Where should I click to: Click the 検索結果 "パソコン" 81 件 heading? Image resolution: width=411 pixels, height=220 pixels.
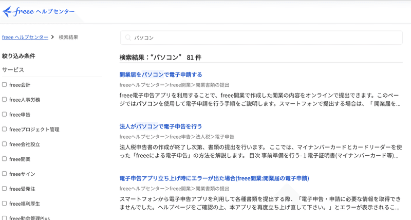click(160, 58)
